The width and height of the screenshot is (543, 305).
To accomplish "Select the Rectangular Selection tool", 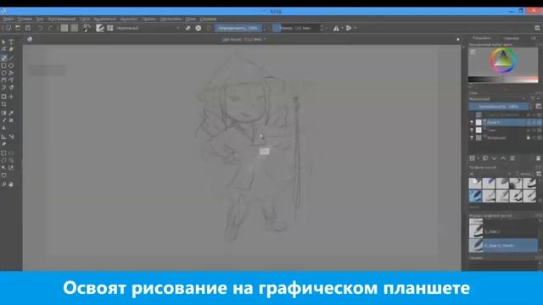I will tap(3, 152).
